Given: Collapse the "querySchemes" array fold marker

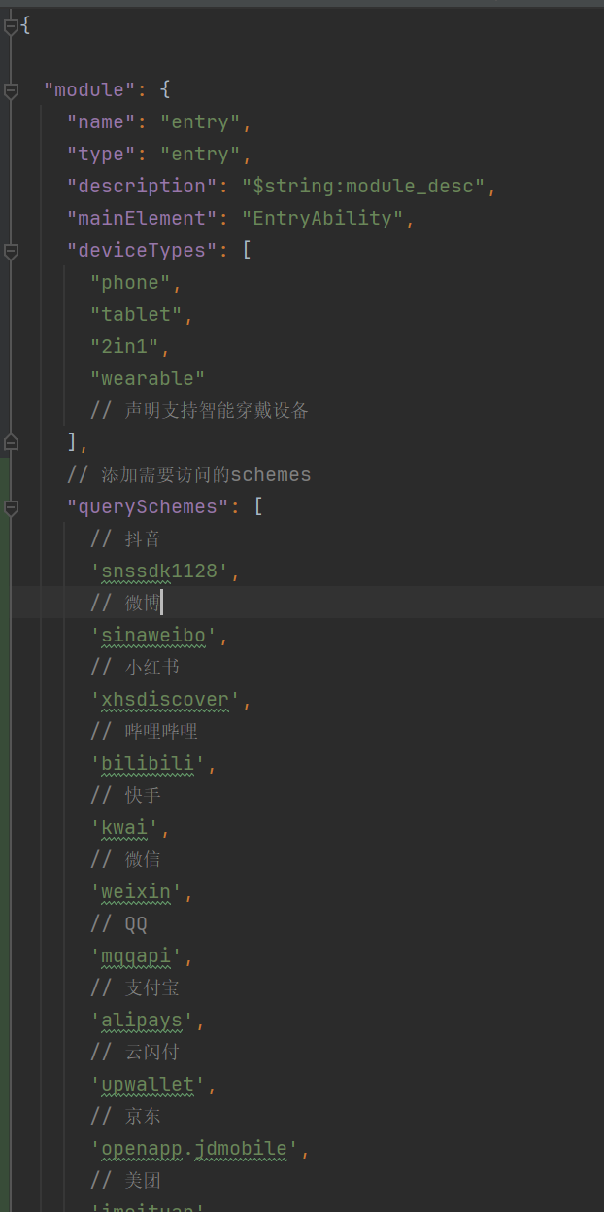Looking at the screenshot, I should (x=11, y=507).
